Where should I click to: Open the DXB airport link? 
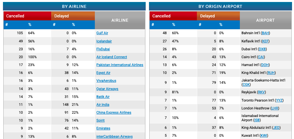pyautogui.click(x=262, y=49)
